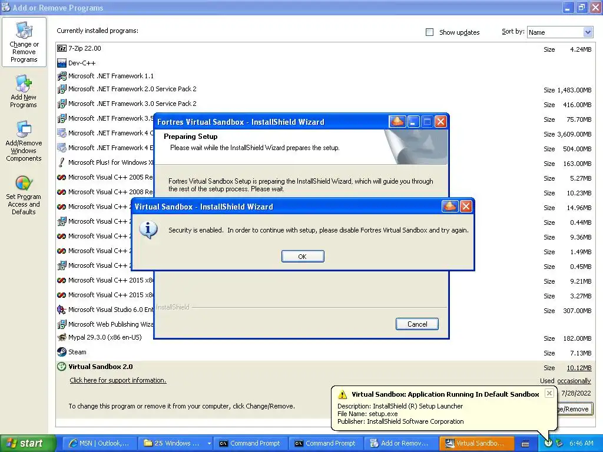The image size is (603, 452).
Task: Open Add New Programs in sidebar
Action: click(24, 92)
